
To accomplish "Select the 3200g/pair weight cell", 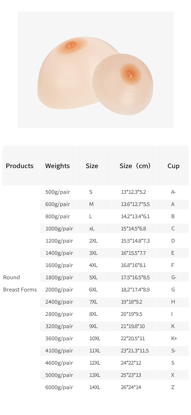I will [59, 326].
